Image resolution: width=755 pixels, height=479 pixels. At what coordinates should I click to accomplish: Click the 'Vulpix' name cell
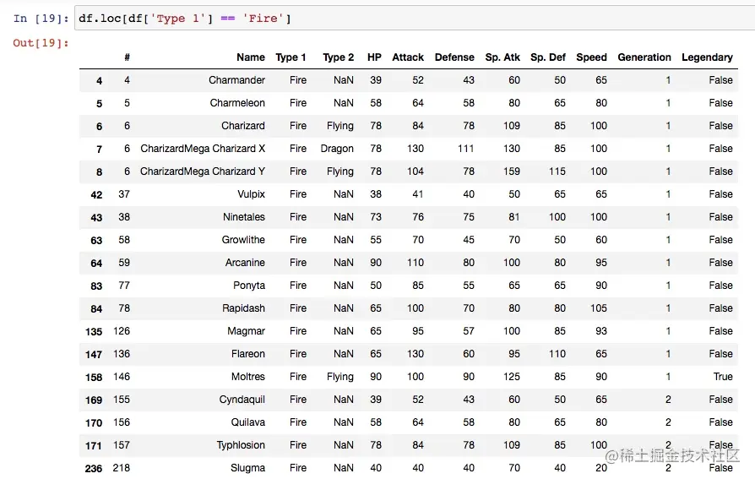[x=251, y=194]
